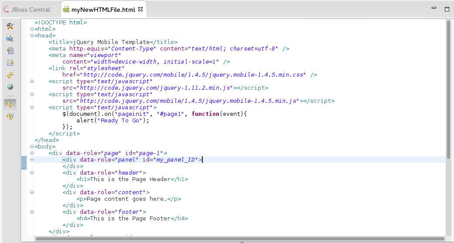The width and height of the screenshot is (454, 243).
Task: Click "This is the Page Footer" text
Action: 130,219
